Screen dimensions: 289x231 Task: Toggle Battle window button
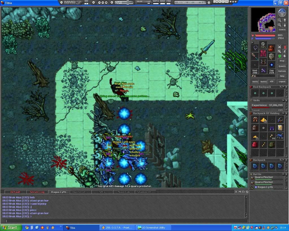click(263, 82)
